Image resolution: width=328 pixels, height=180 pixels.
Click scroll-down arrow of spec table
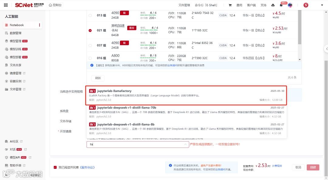tap(300, 59)
